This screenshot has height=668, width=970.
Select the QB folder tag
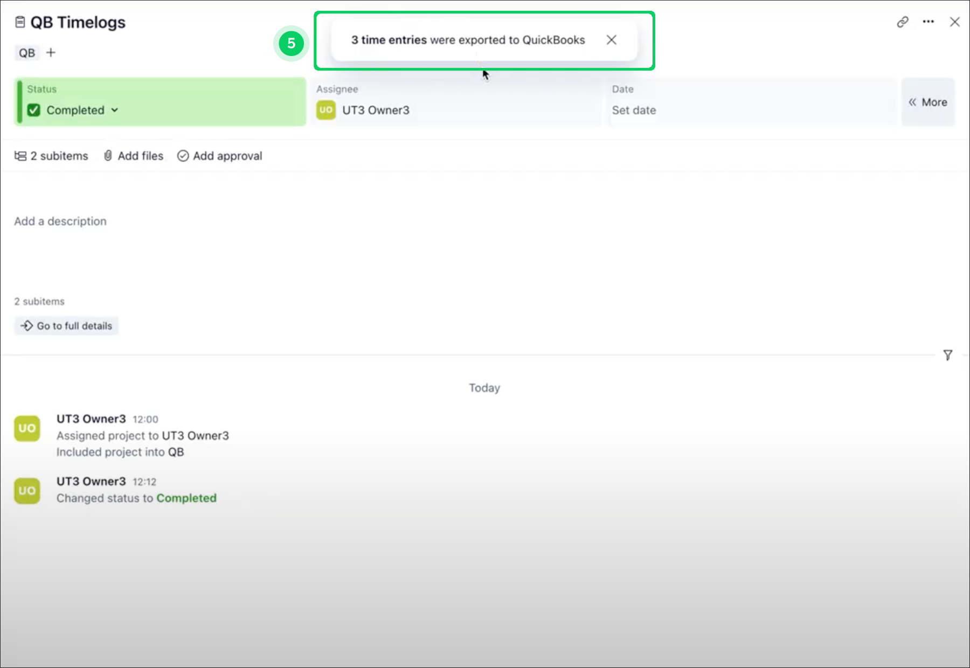pos(27,53)
